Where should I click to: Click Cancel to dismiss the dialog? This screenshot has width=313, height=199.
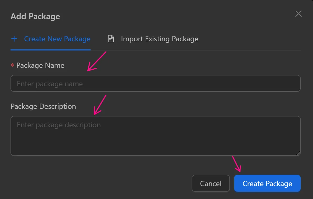[211, 183]
